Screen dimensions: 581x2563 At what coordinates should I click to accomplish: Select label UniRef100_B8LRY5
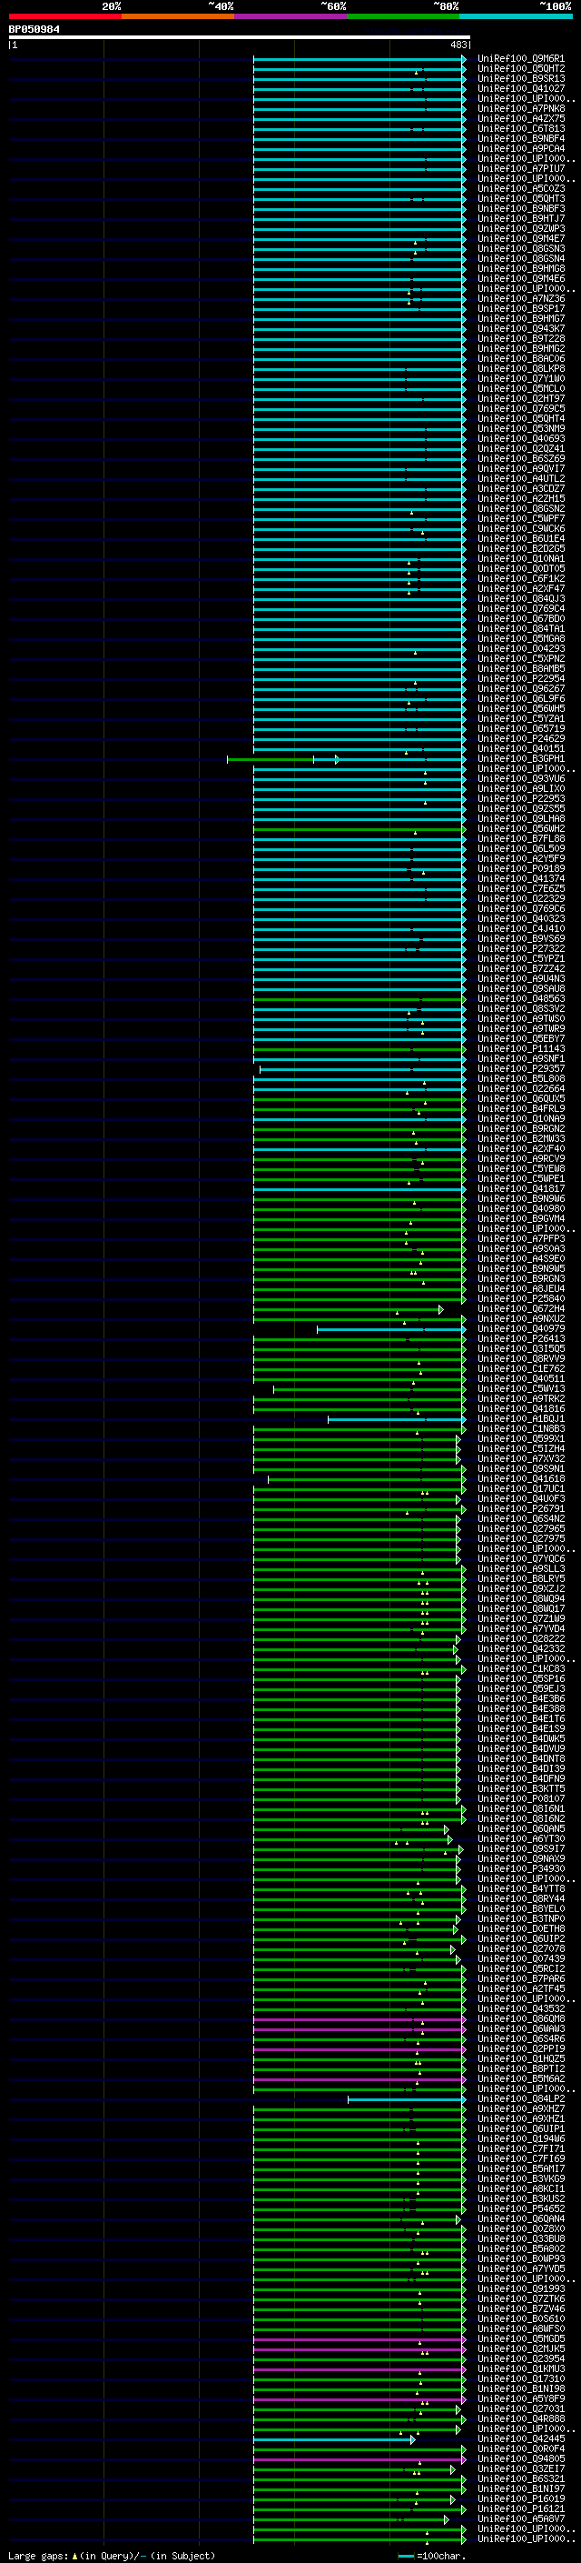pyautogui.click(x=520, y=1578)
